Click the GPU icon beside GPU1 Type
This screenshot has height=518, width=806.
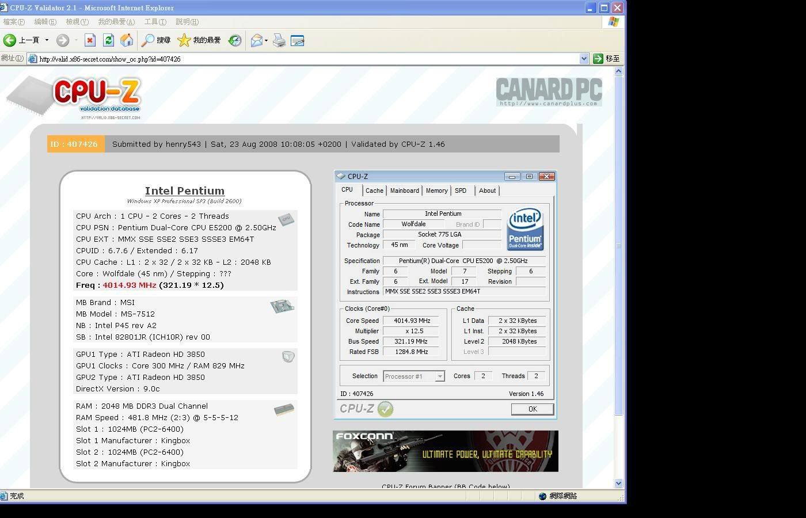point(288,357)
